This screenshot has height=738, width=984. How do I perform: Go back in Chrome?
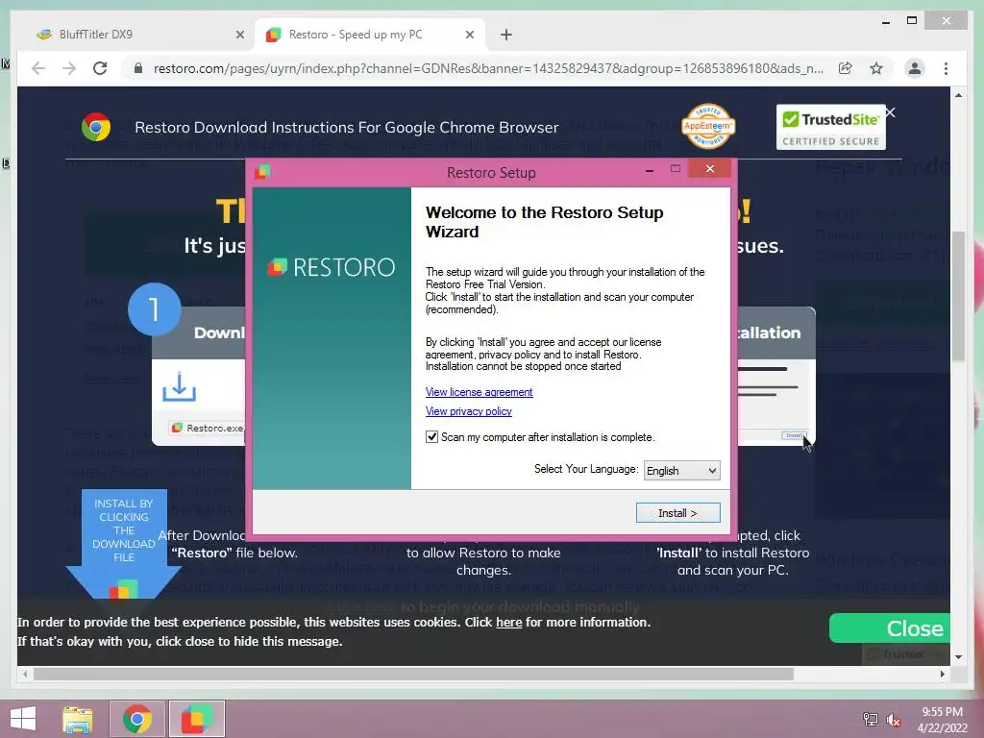click(38, 68)
